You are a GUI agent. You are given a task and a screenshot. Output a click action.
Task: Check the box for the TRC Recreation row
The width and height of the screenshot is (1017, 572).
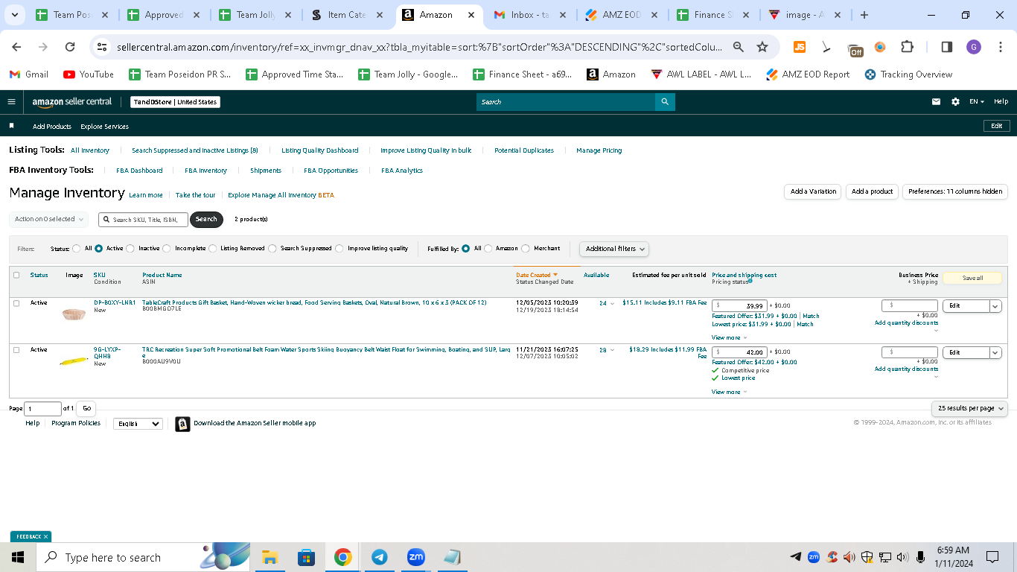[x=16, y=350]
